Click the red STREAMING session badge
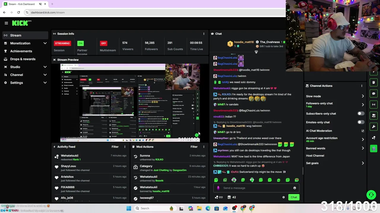 62,43
